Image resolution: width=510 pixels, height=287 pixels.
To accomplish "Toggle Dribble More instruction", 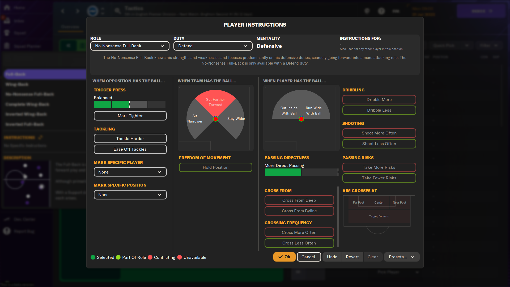I will coord(379,100).
